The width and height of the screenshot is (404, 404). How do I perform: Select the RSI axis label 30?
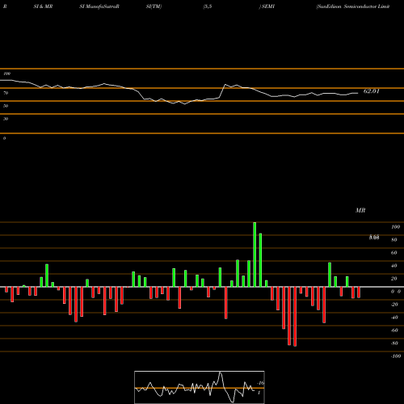point(6,119)
